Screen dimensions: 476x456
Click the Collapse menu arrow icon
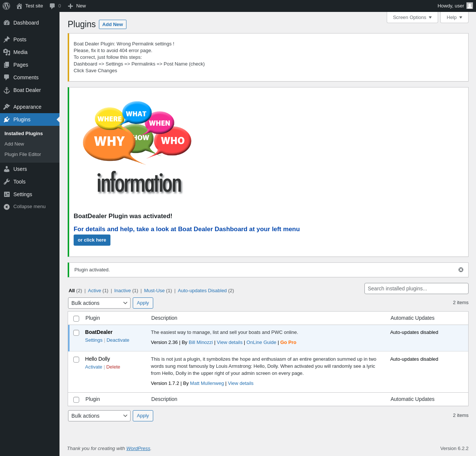point(7,207)
